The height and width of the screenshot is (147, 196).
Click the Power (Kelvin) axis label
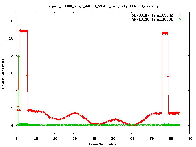pos(3,74)
